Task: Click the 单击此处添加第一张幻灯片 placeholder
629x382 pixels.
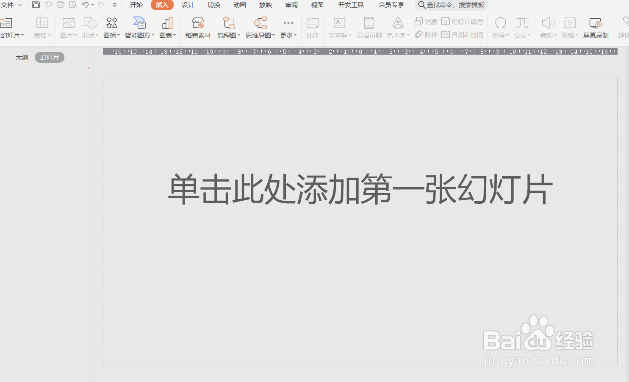Action: (360, 189)
